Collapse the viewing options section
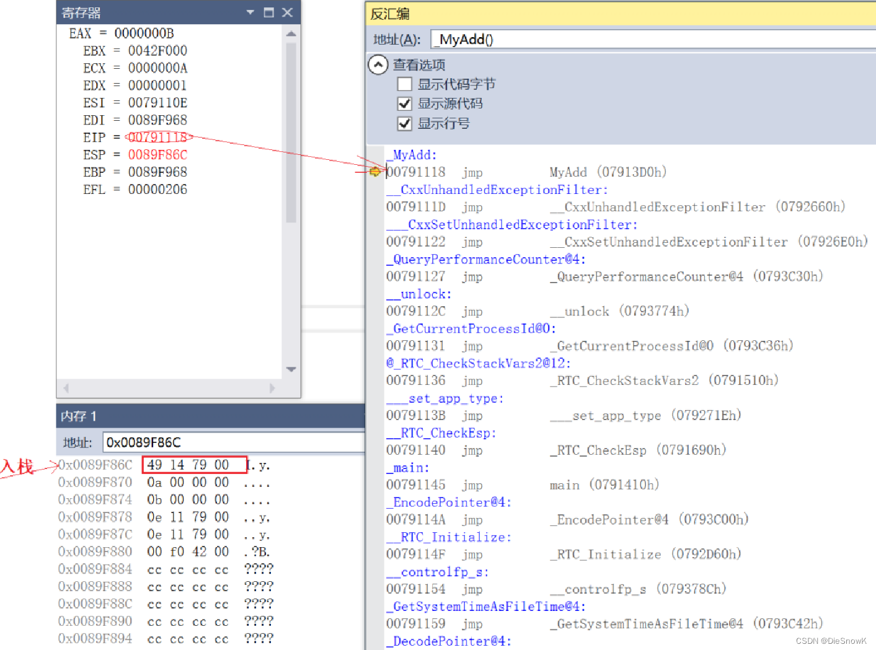This screenshot has width=876, height=650. pos(378,64)
